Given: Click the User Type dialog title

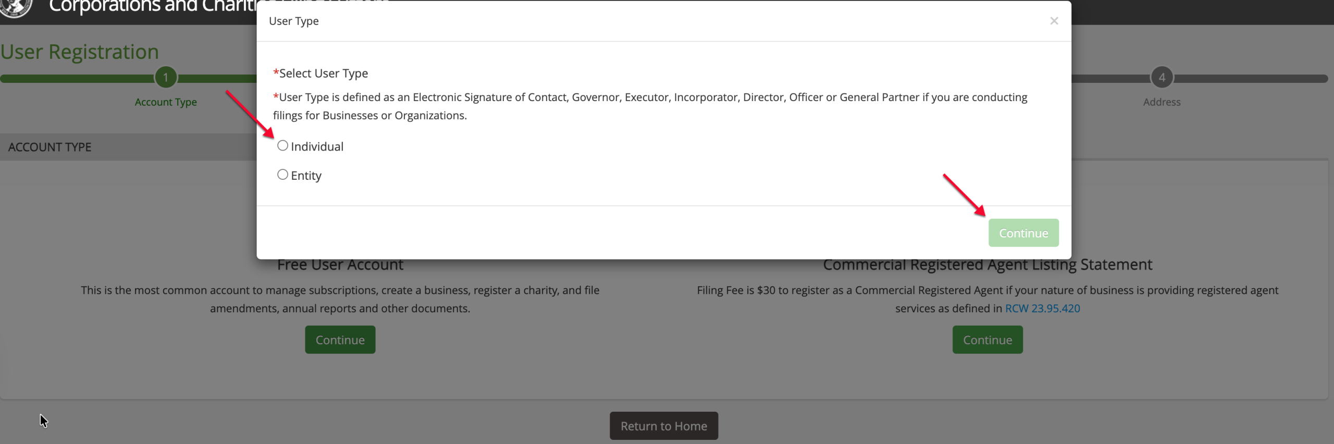Looking at the screenshot, I should 294,21.
